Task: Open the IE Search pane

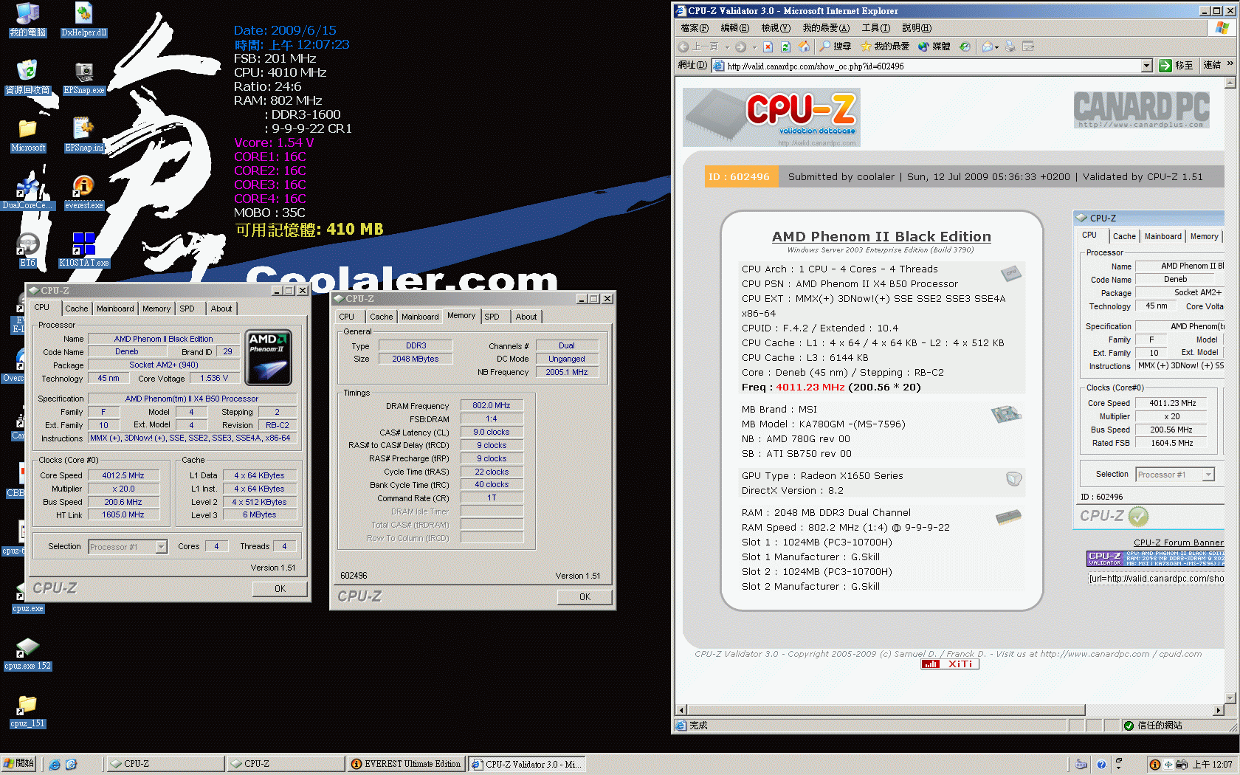Action: point(835,46)
